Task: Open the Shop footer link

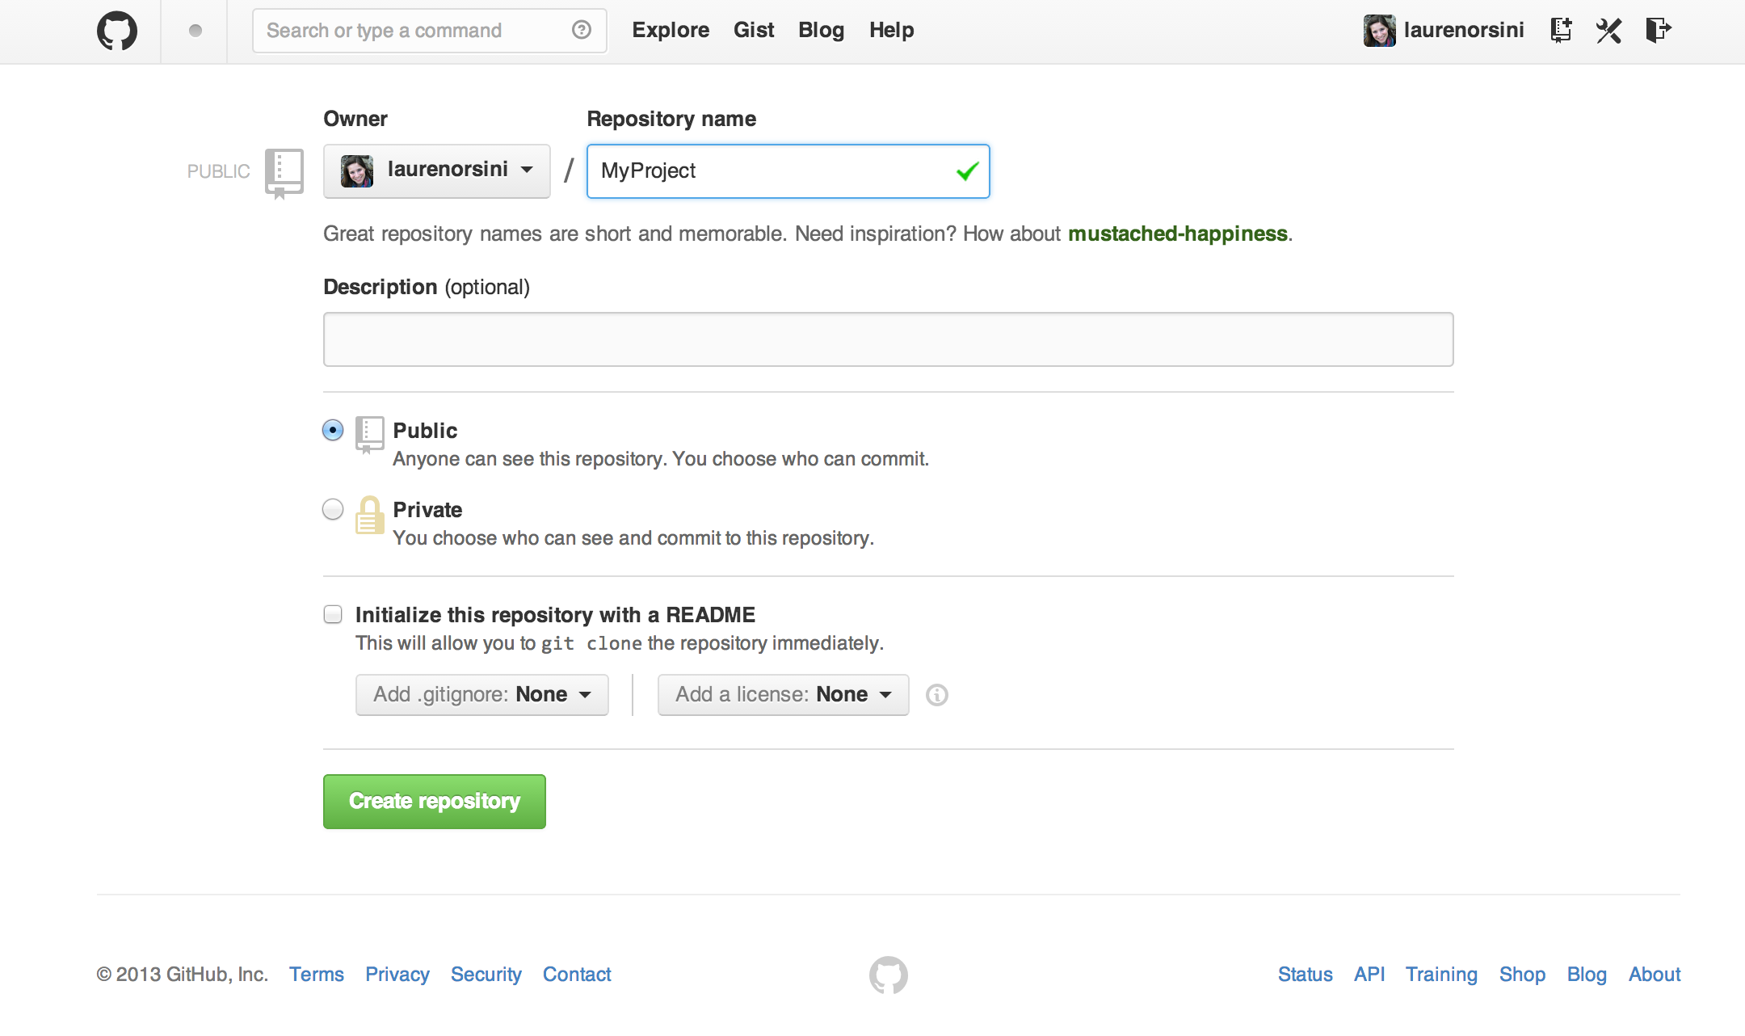Action: 1522,975
